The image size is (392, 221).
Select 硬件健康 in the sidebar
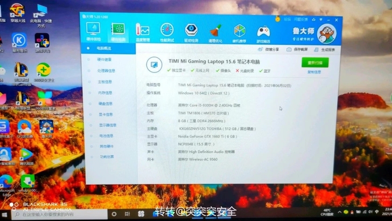104,60
